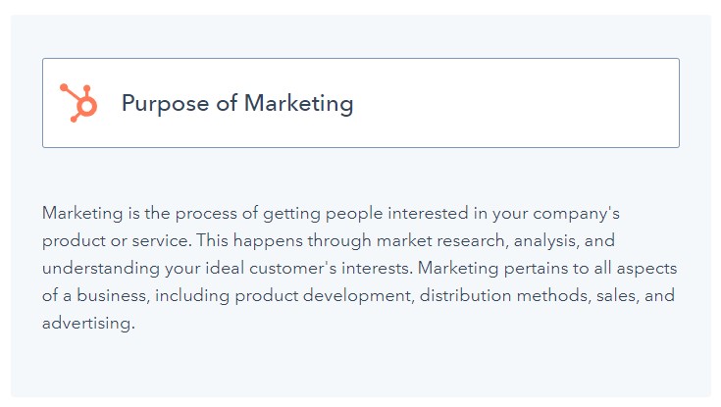Click the white title box's empty right side

click(549, 103)
